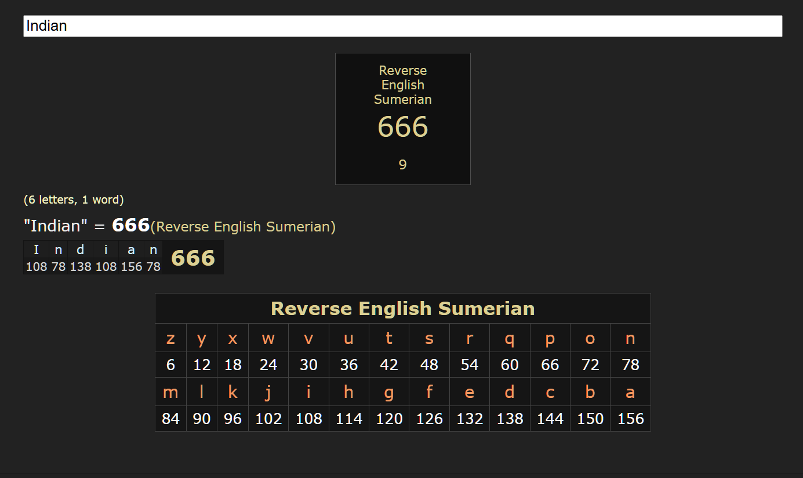The image size is (803, 478).
Task: Select letter b in the cipher chart
Action: (x=590, y=393)
